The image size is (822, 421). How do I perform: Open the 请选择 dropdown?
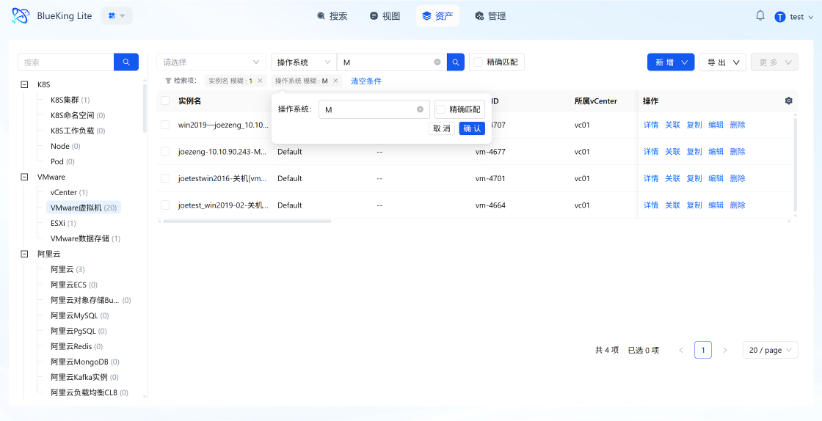(x=211, y=62)
